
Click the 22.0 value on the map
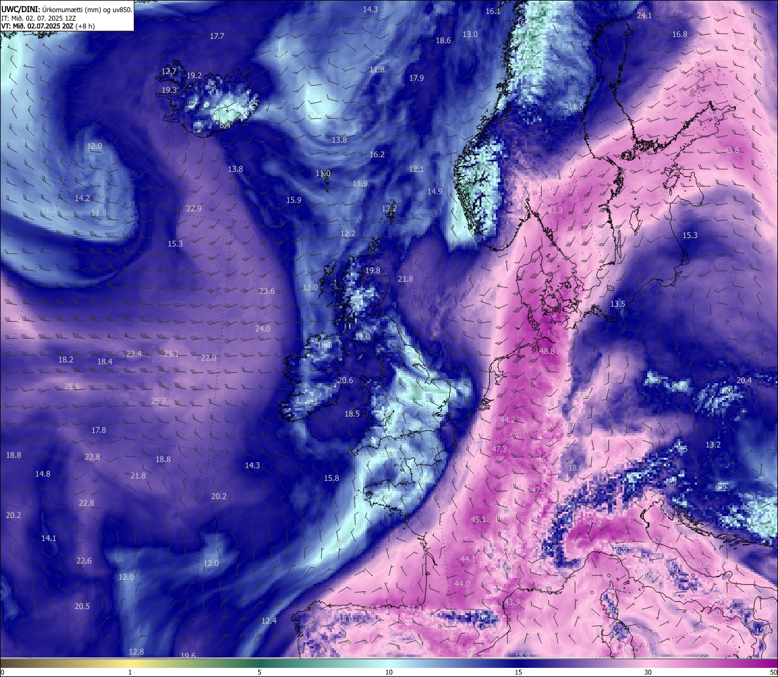point(208,358)
